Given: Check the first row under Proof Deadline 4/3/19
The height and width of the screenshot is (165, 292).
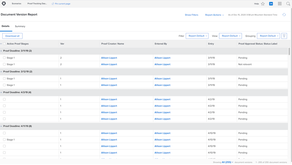Looking at the screenshot, I should click(x=4, y=100).
